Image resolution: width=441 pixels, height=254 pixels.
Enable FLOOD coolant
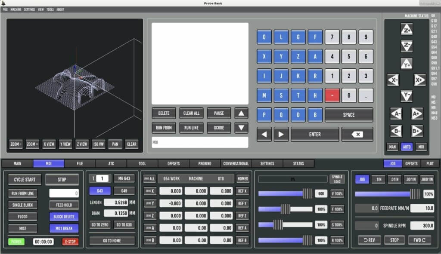(22, 217)
